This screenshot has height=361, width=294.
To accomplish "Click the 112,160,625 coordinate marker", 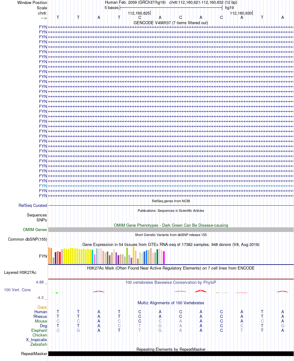I will click(139, 13).
